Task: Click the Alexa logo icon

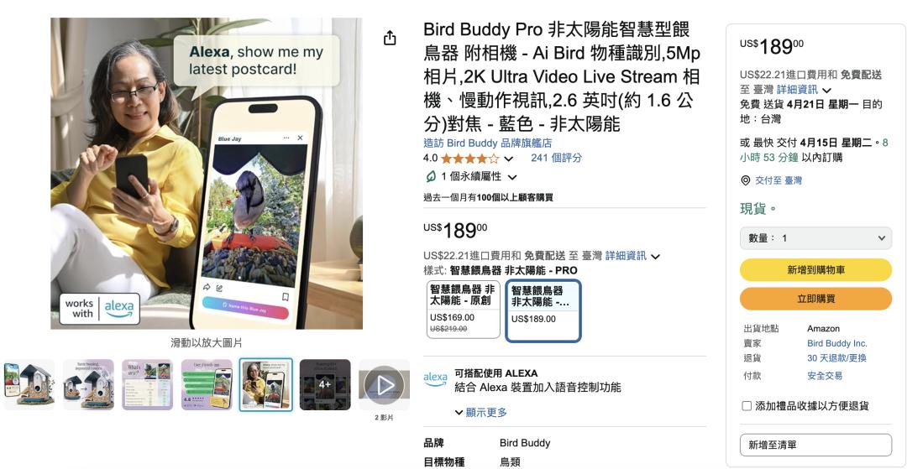Action: 435,379
